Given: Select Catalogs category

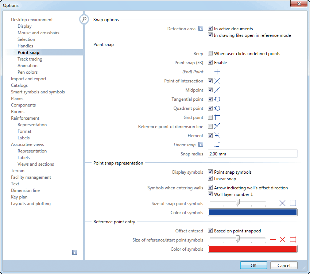Looking at the screenshot, I should click(19, 85).
